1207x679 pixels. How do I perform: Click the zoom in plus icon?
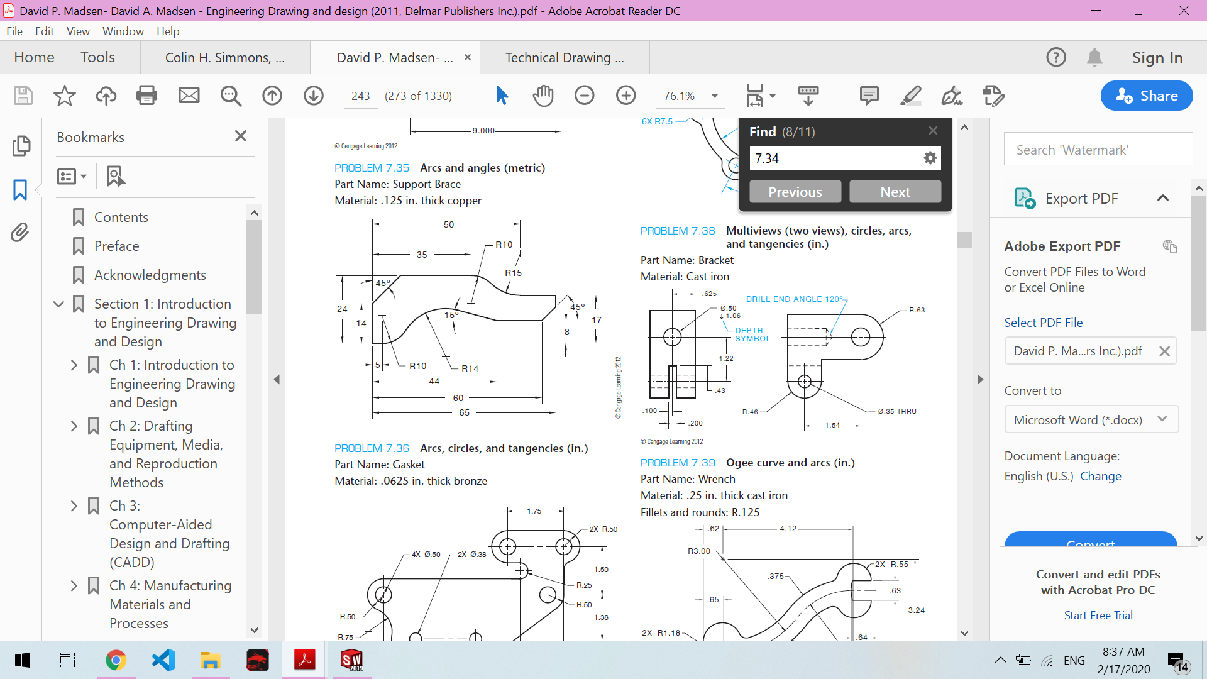coord(626,96)
